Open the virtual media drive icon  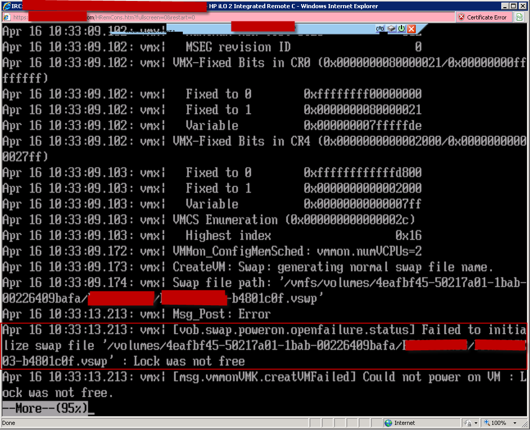click(391, 29)
